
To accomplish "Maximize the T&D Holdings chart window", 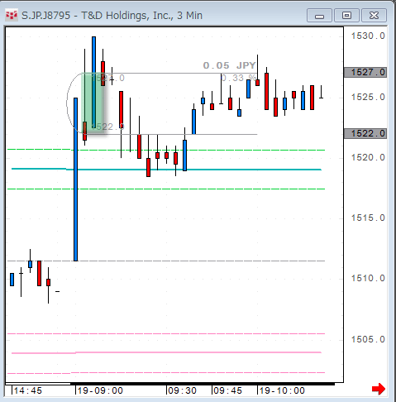I will click(x=346, y=16).
